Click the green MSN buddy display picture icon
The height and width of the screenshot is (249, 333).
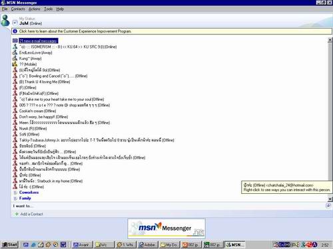point(5,21)
